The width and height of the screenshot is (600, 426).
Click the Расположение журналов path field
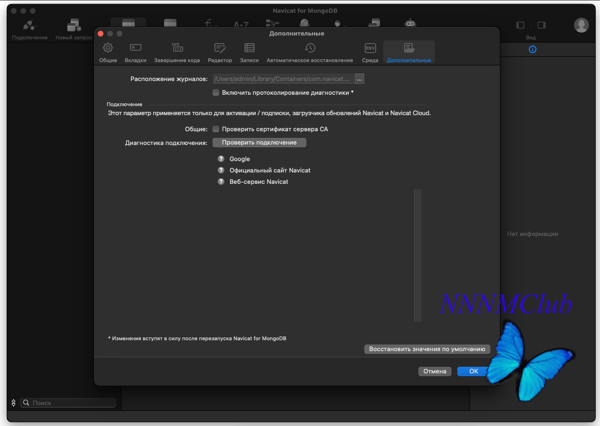(284, 79)
